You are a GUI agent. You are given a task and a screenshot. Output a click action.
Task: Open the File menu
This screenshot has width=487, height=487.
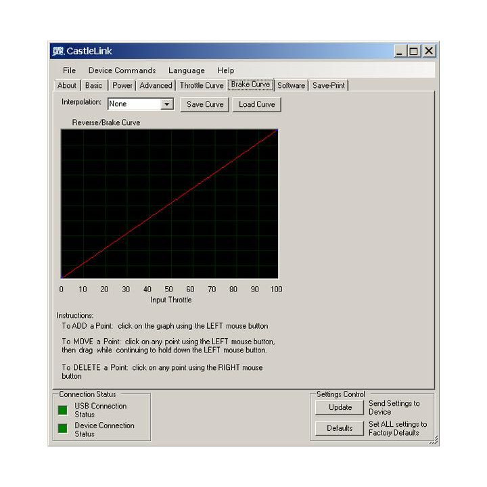click(69, 70)
